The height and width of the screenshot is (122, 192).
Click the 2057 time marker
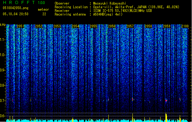point(130,26)
